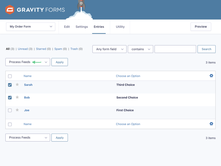Toggle select-all checkbox in table footer
Image resolution: width=221 pixels, height=166 pixels.
tap(10, 124)
